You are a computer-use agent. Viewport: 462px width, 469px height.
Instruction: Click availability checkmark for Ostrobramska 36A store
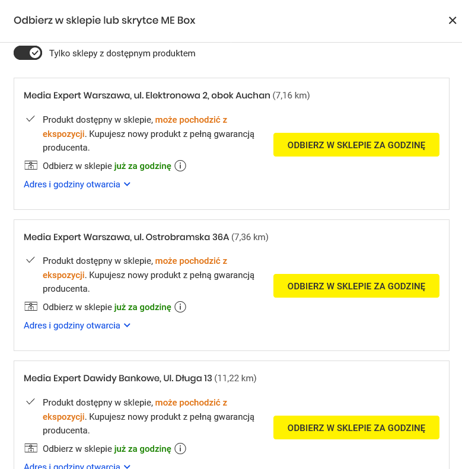(30, 260)
